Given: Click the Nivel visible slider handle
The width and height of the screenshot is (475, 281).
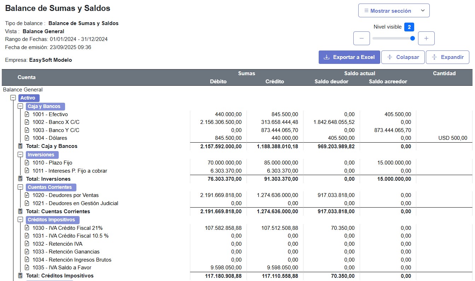Looking at the screenshot, I should click(412, 38).
